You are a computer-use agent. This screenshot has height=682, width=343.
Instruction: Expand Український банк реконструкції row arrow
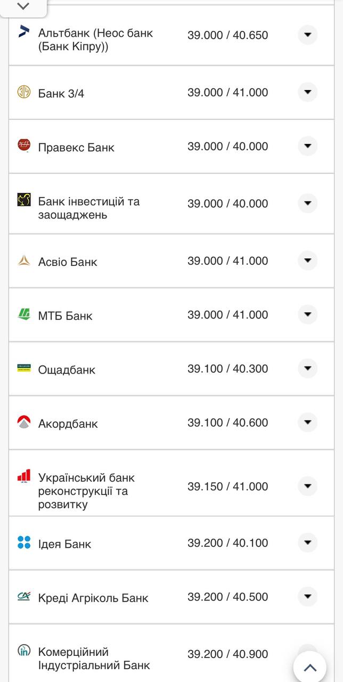click(x=307, y=486)
